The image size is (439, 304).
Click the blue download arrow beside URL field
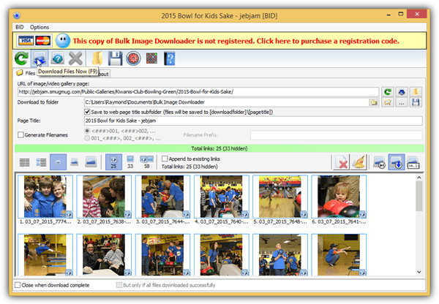[402, 92]
